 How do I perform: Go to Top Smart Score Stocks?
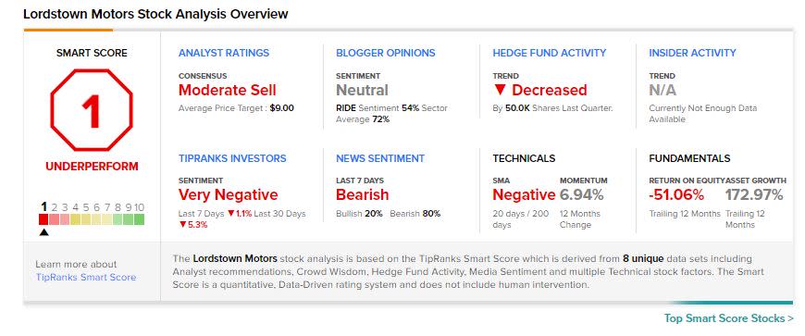[x=728, y=318]
